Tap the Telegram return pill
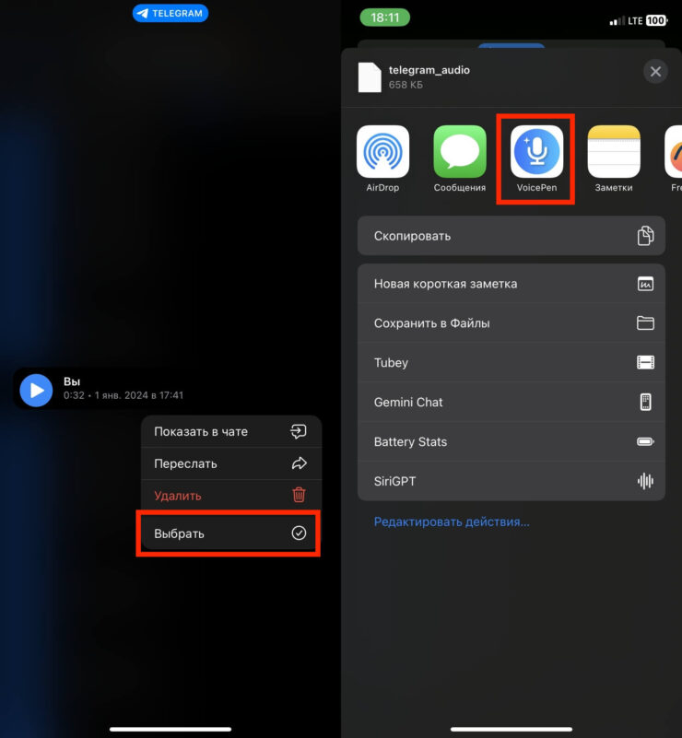 point(170,13)
